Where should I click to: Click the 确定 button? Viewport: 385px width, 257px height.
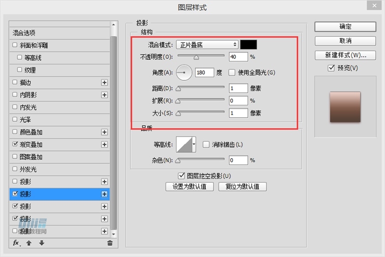pyautogui.click(x=345, y=27)
